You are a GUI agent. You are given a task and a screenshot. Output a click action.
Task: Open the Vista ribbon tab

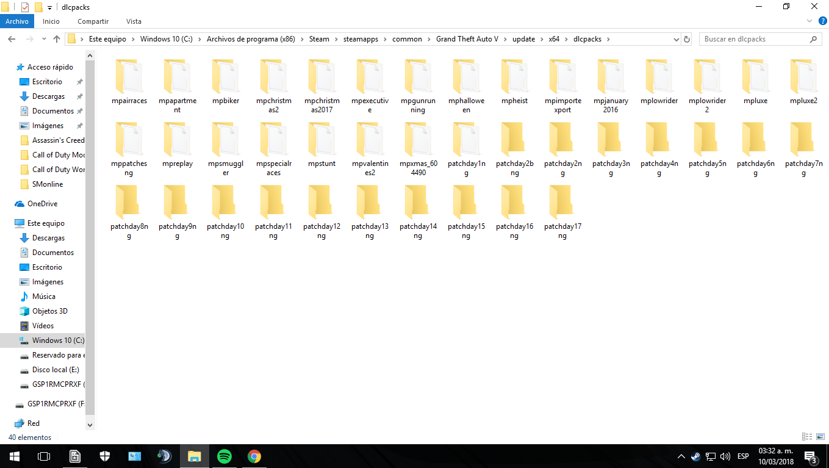[134, 21]
